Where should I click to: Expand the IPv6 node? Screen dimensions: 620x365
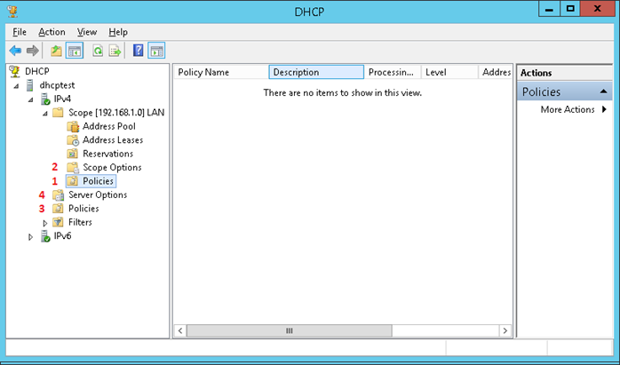[x=30, y=237]
